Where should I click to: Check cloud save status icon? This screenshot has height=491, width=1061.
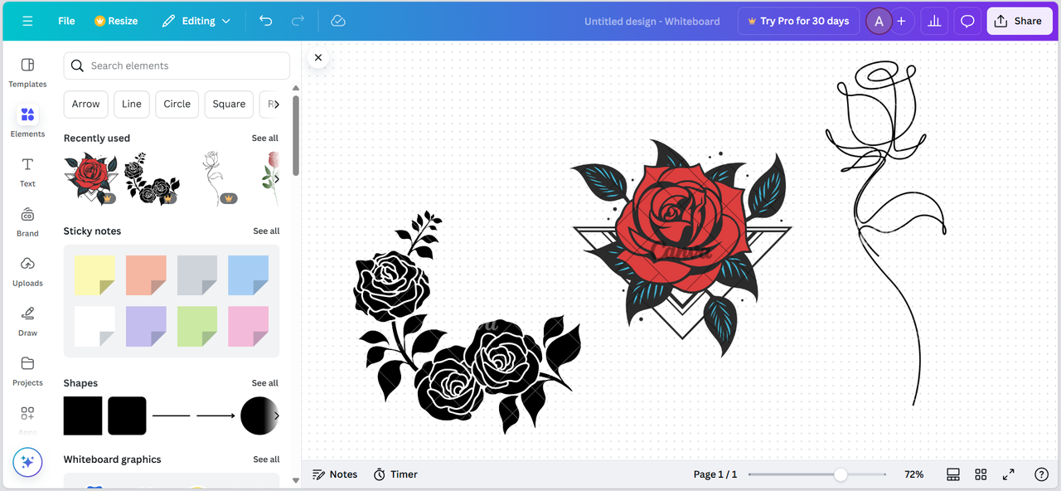click(x=338, y=21)
